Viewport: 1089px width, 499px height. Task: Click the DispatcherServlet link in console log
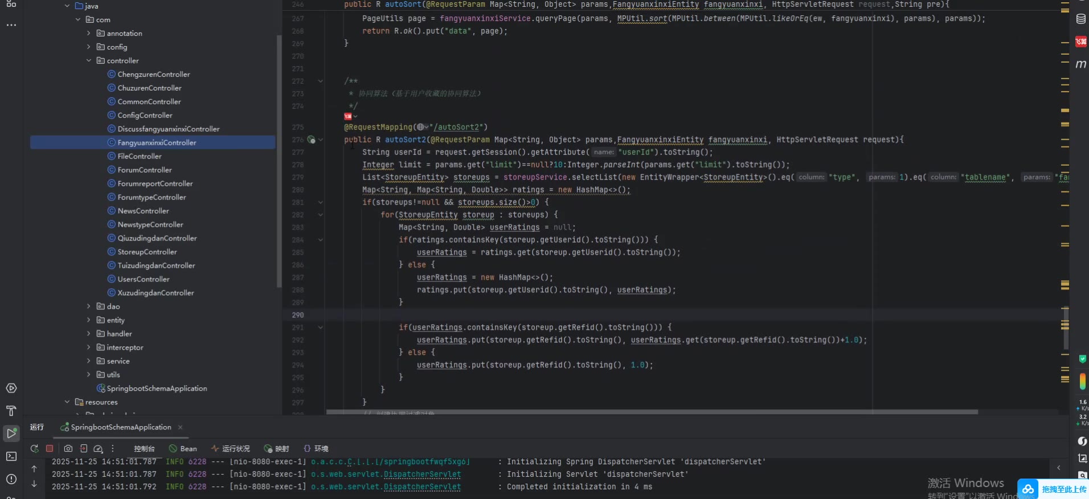click(x=422, y=475)
